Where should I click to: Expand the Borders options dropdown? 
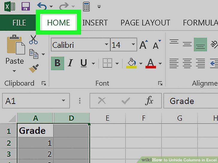(x=117, y=64)
